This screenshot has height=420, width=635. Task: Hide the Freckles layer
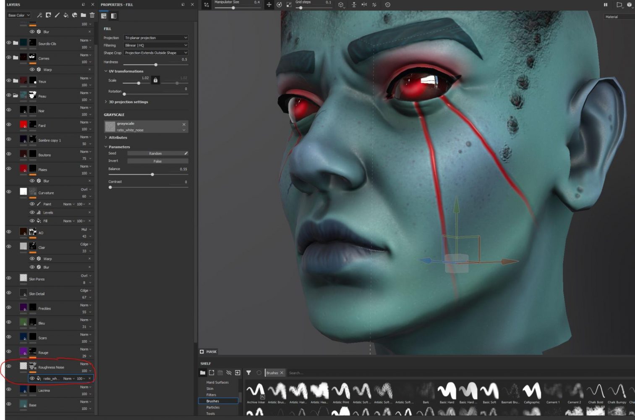[9, 307]
